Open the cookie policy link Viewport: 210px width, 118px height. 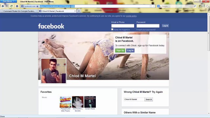[131, 16]
